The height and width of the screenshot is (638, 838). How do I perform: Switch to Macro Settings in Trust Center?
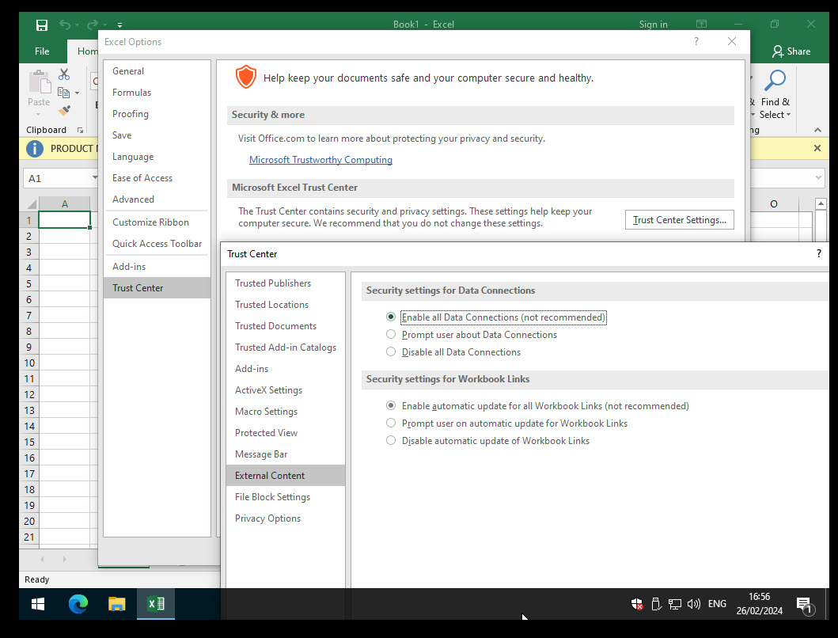(x=266, y=411)
